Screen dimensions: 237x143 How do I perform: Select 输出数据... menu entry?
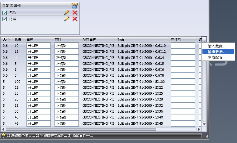click(x=217, y=52)
